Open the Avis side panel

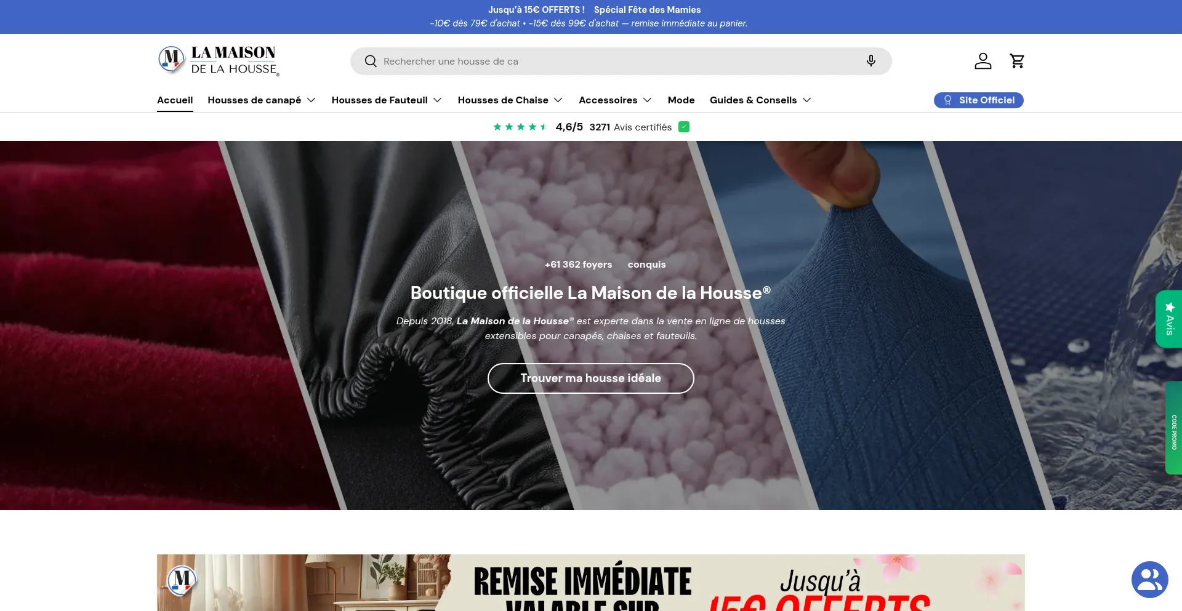click(x=1169, y=319)
